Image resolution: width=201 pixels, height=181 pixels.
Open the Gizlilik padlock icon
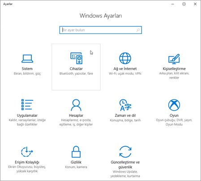76,152
